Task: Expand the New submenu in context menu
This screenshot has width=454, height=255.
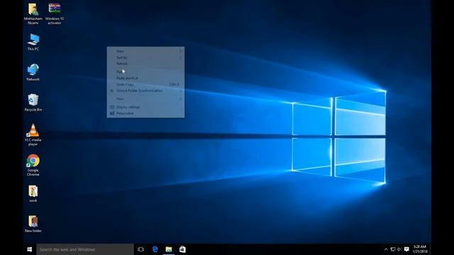Action: click(x=145, y=99)
